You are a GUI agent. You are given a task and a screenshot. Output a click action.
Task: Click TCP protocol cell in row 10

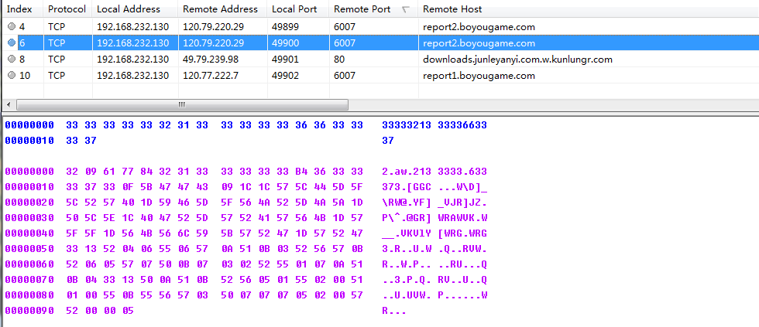click(56, 75)
